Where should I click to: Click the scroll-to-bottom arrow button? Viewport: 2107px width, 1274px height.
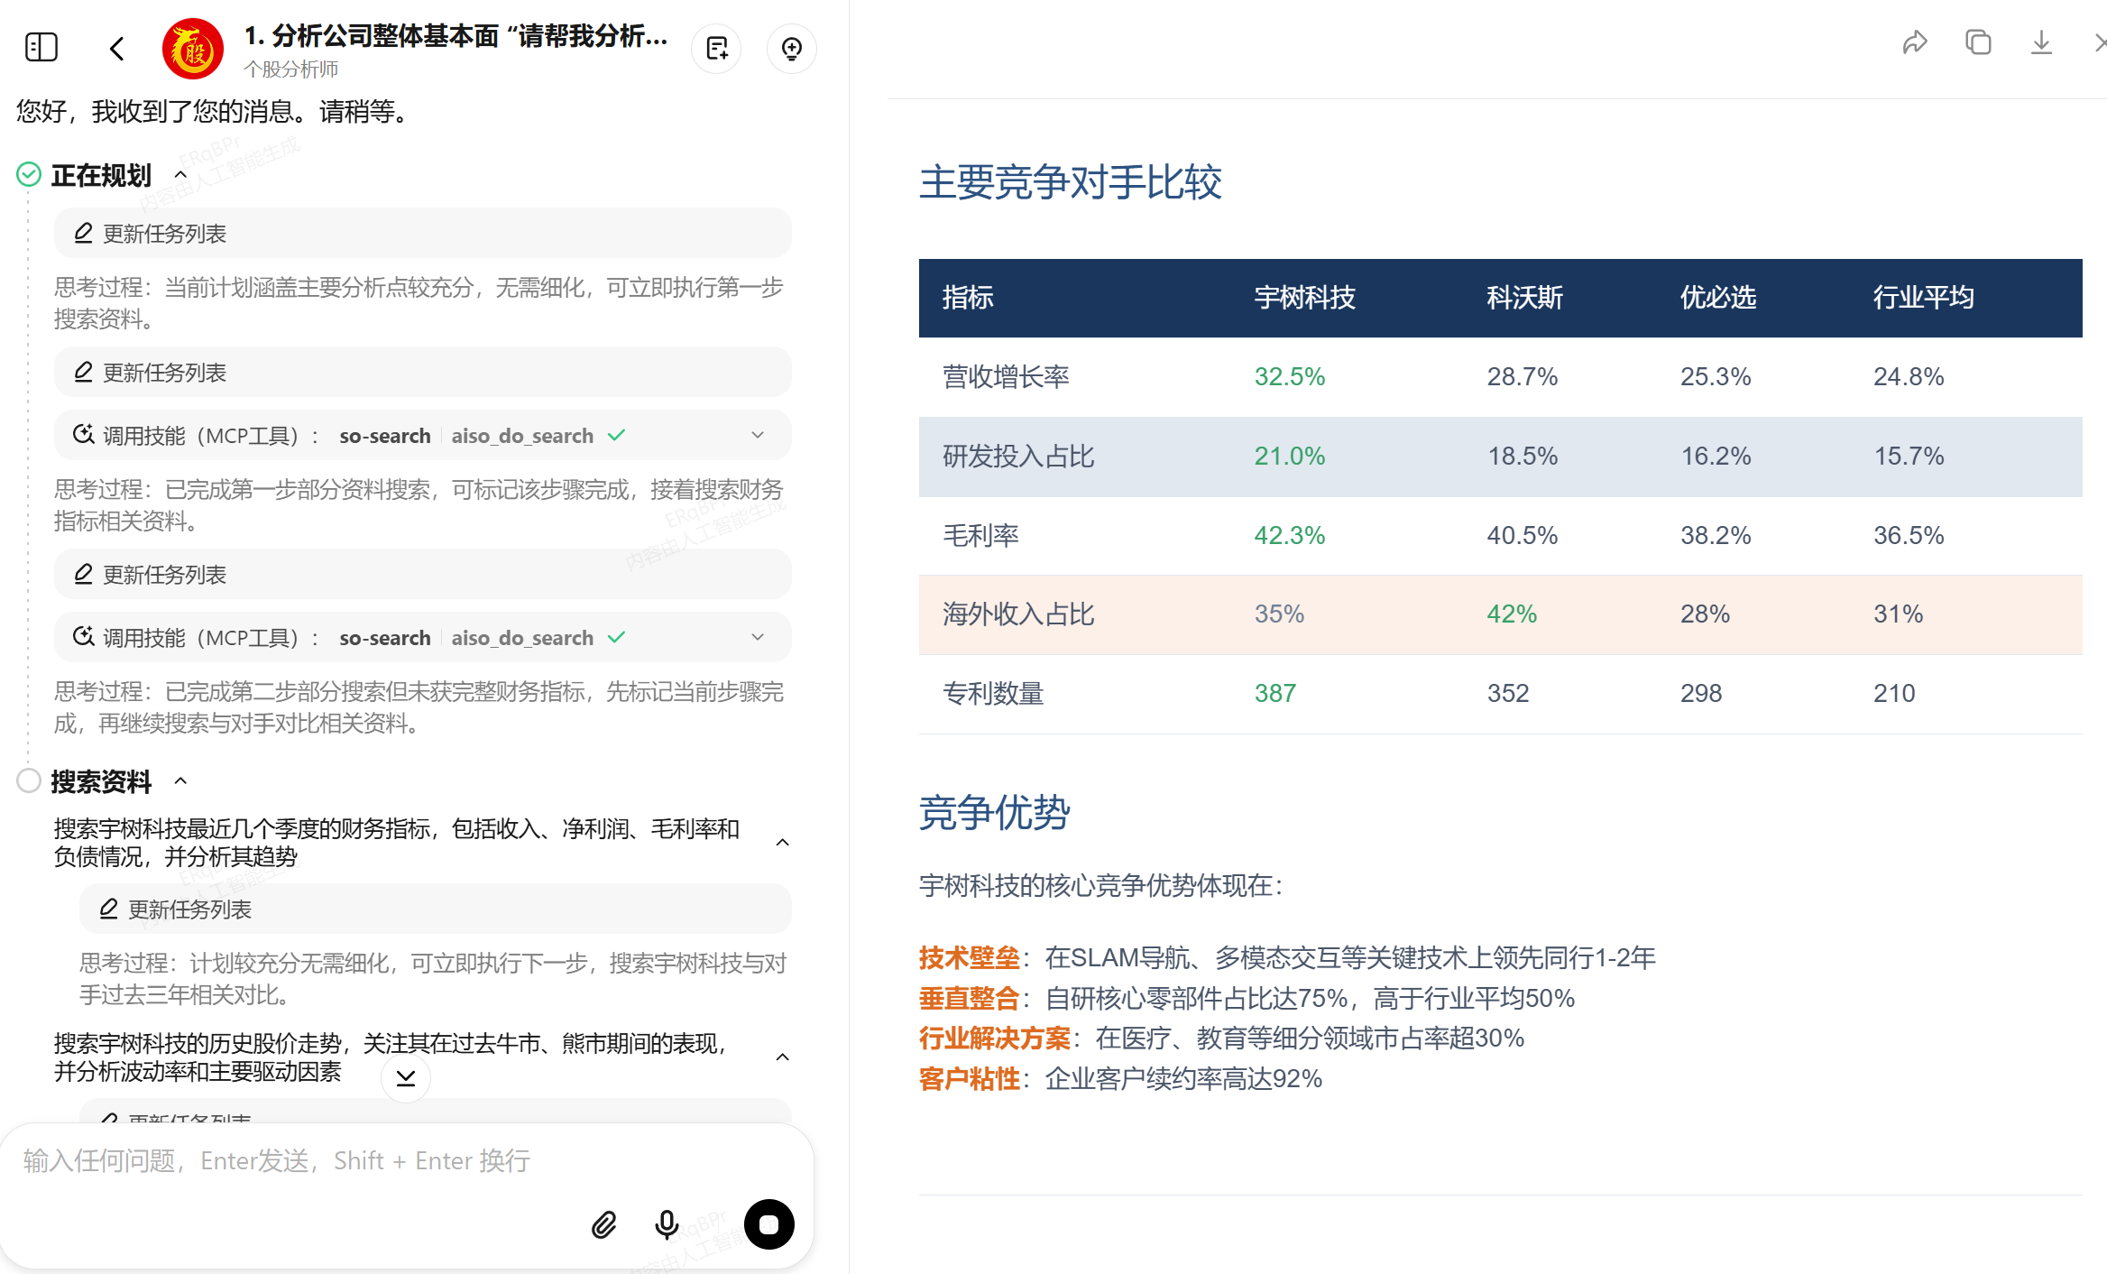click(406, 1077)
